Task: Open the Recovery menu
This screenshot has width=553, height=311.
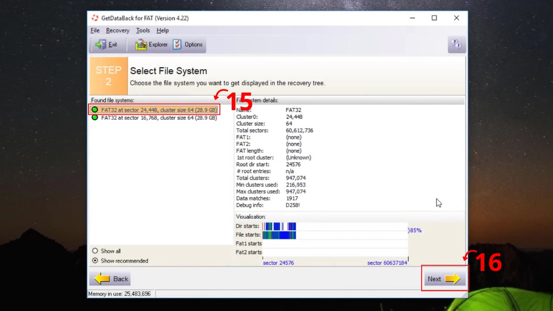Action: click(x=118, y=30)
